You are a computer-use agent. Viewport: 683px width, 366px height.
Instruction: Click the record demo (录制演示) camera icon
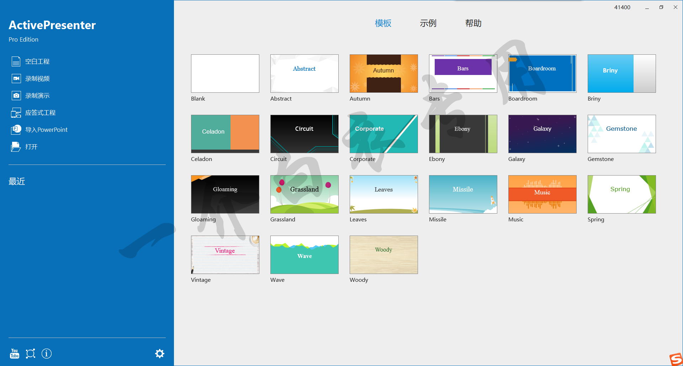coord(16,96)
